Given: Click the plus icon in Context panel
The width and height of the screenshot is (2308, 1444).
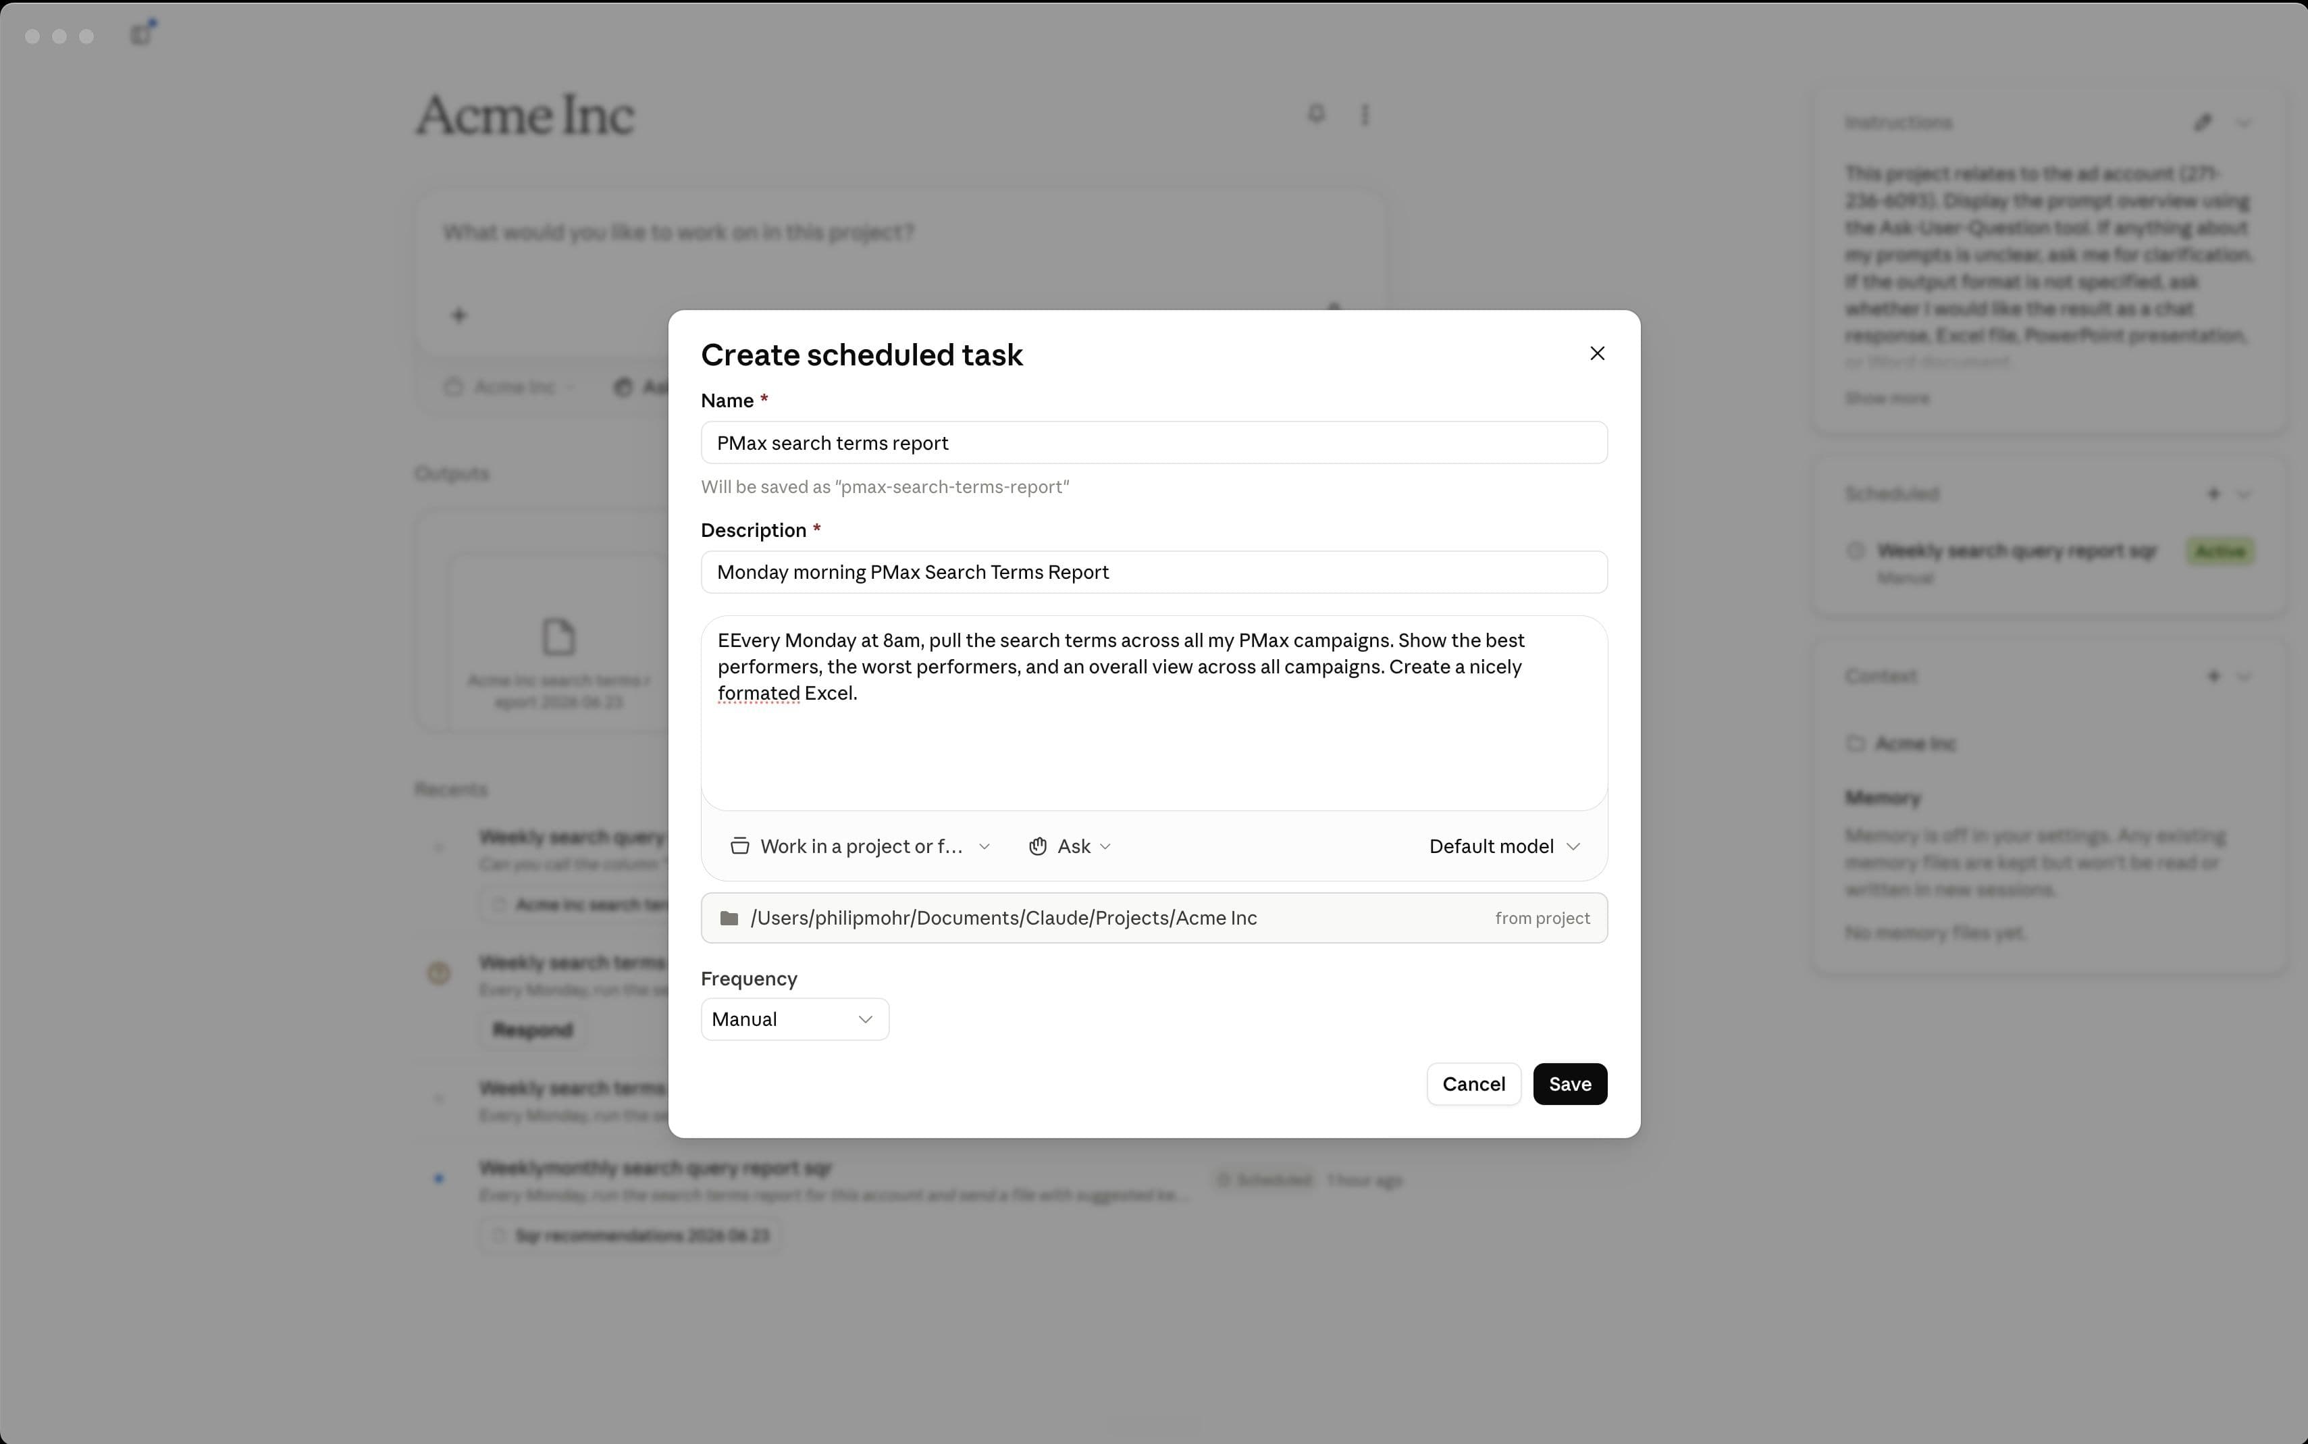Looking at the screenshot, I should (2213, 676).
